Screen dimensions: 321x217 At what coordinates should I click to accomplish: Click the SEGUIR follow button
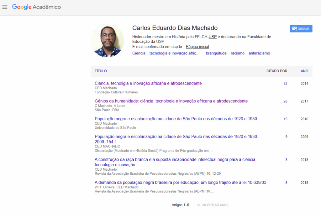[x=301, y=29]
